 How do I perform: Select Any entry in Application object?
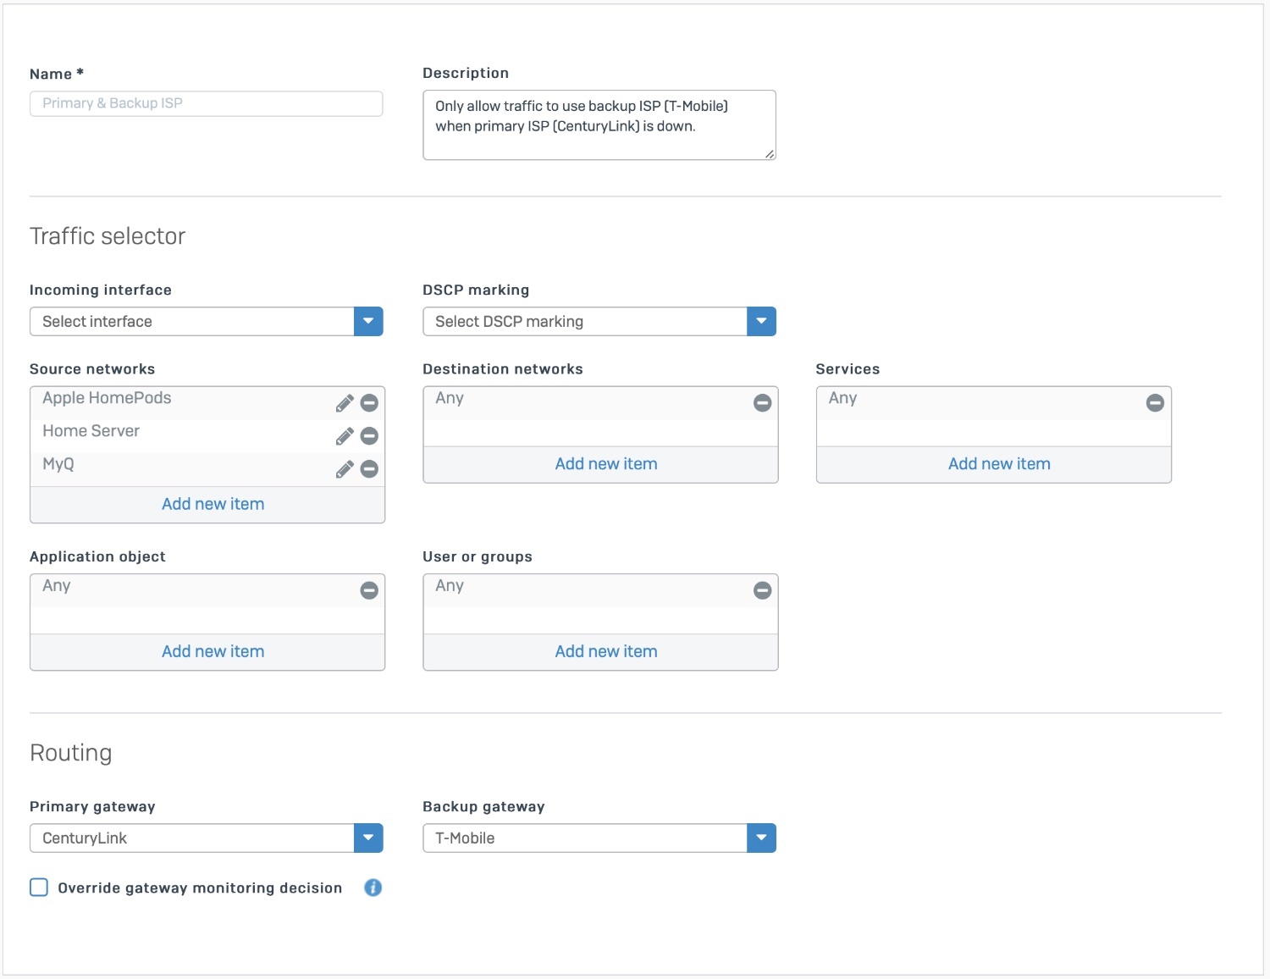click(57, 586)
